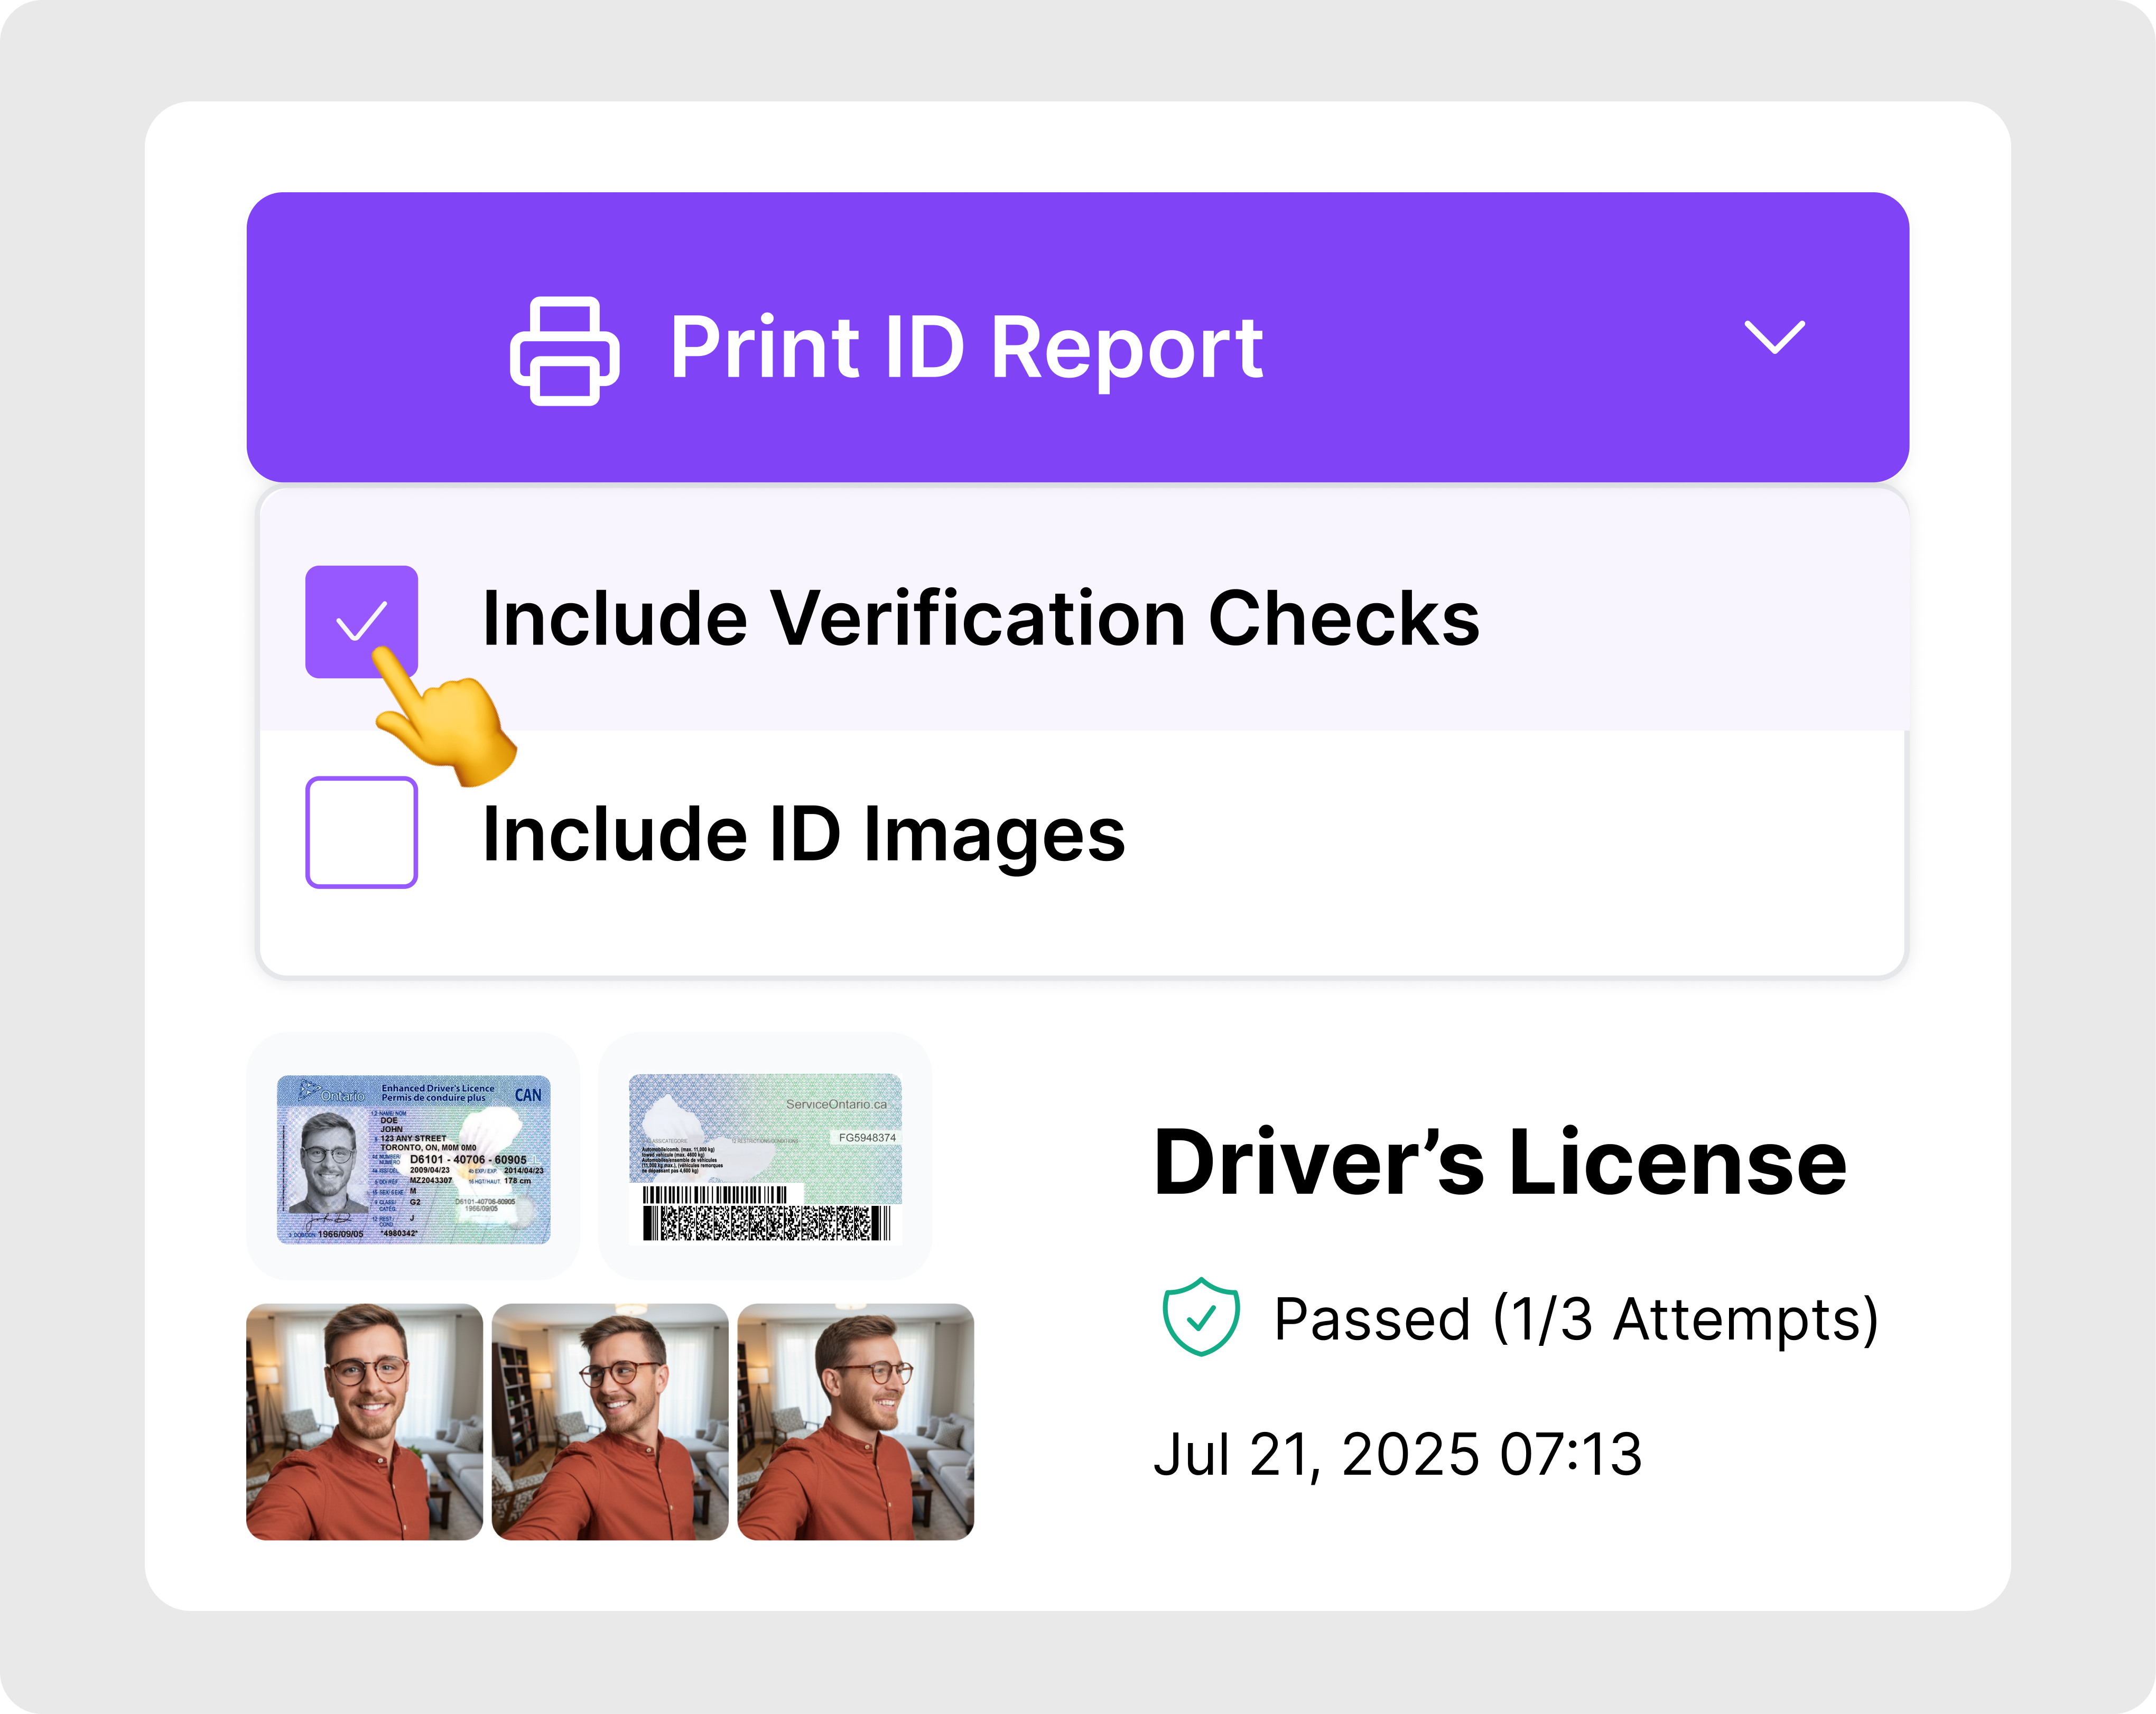Click the Passed (1/3 Attempts) status text
The height and width of the screenshot is (1714, 2156).
coord(1576,1318)
